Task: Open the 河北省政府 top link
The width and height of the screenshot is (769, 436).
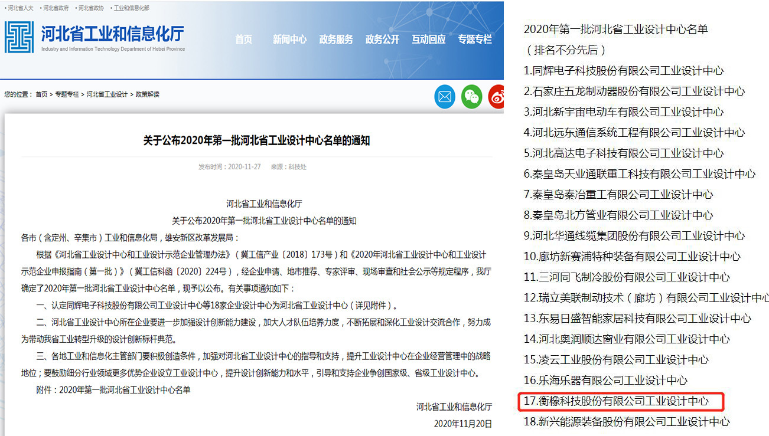Action: (x=56, y=8)
